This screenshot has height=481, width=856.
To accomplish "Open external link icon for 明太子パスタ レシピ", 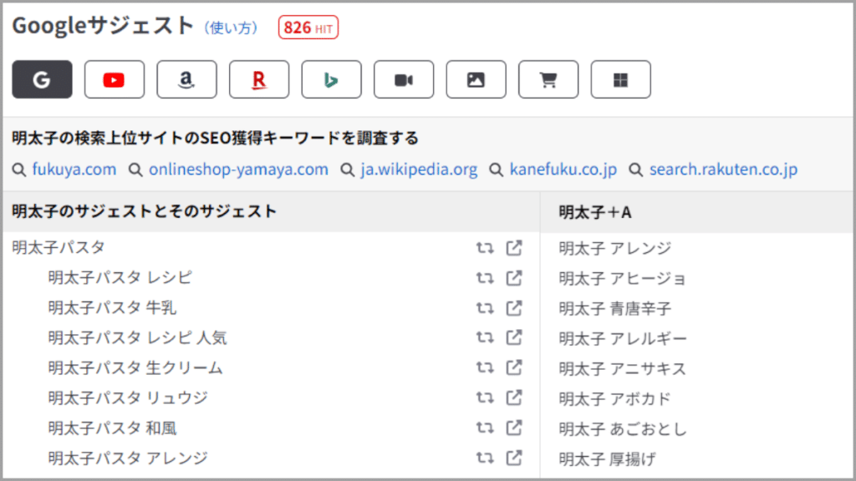I will pyautogui.click(x=514, y=277).
